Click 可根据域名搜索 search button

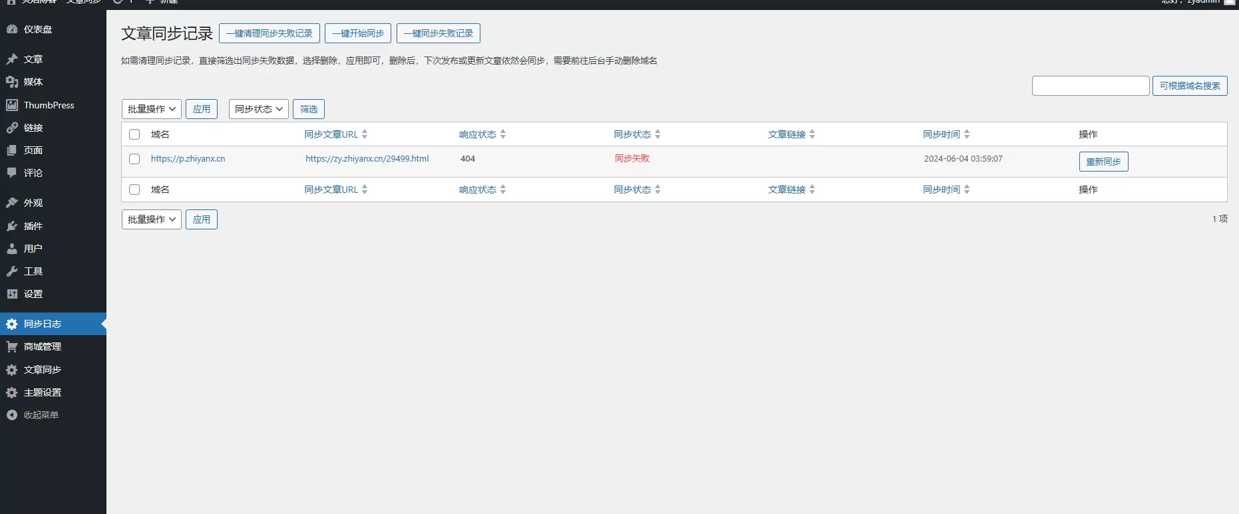1190,86
